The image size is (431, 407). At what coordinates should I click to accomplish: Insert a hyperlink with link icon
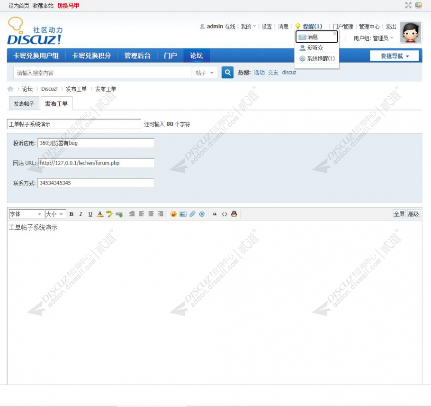click(119, 214)
